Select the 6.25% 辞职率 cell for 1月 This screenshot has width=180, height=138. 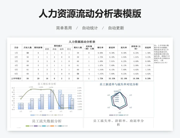point(136,53)
